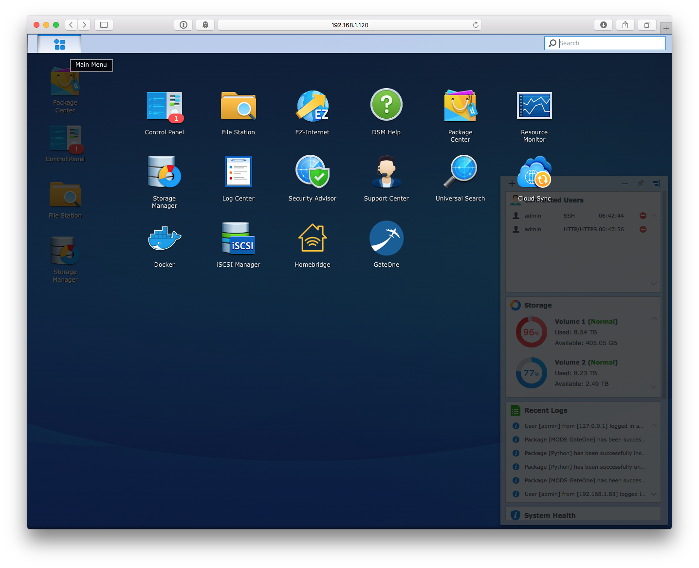Disconnect the admin HTTP/HTTPS session

[x=643, y=229]
